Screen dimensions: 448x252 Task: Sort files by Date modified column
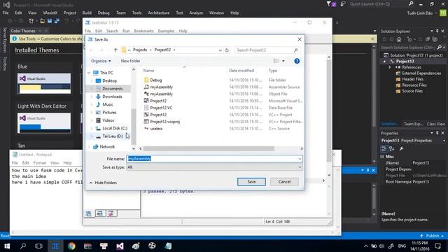241,71
